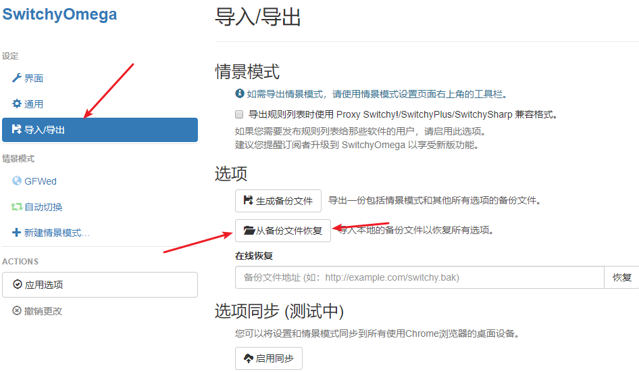Restore options via 从备份文件恢复 button
The image size is (639, 372).
283,231
